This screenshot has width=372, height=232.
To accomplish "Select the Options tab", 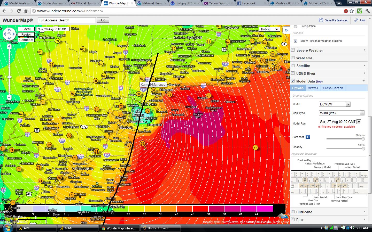I will pyautogui.click(x=298, y=88).
